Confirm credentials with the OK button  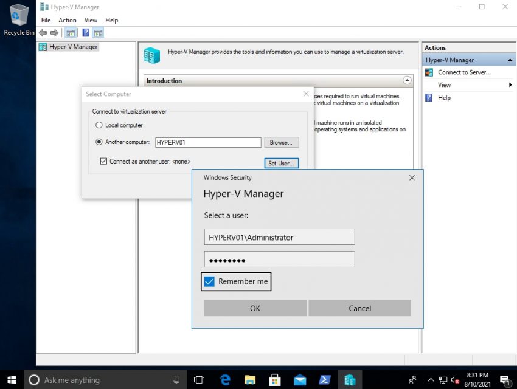[x=255, y=308]
